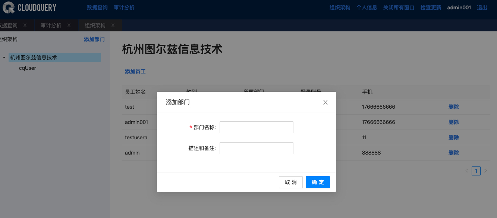Viewport: 497px width, 218px height.
Task: Click the previous page arrow in pagination
Action: [x=466, y=171]
